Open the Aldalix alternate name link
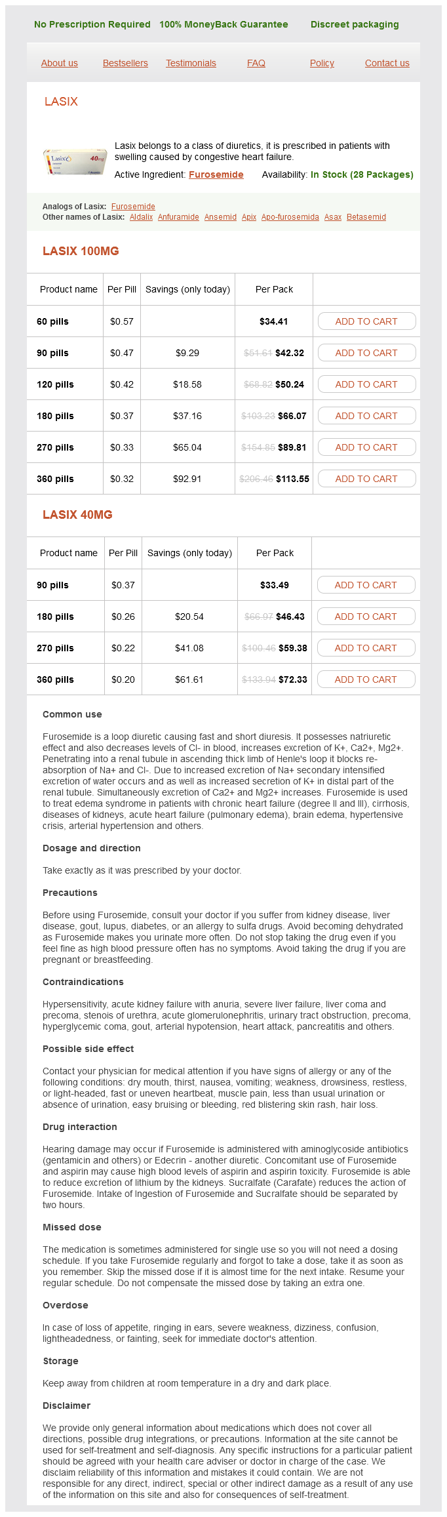447x1517 pixels. pyautogui.click(x=141, y=217)
